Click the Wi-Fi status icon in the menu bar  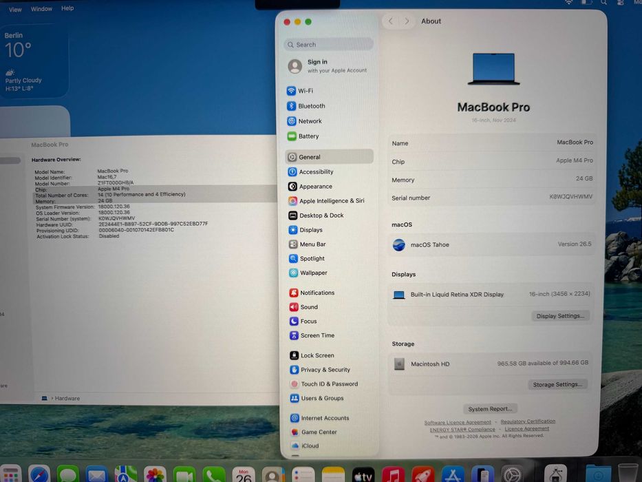coord(569,3)
